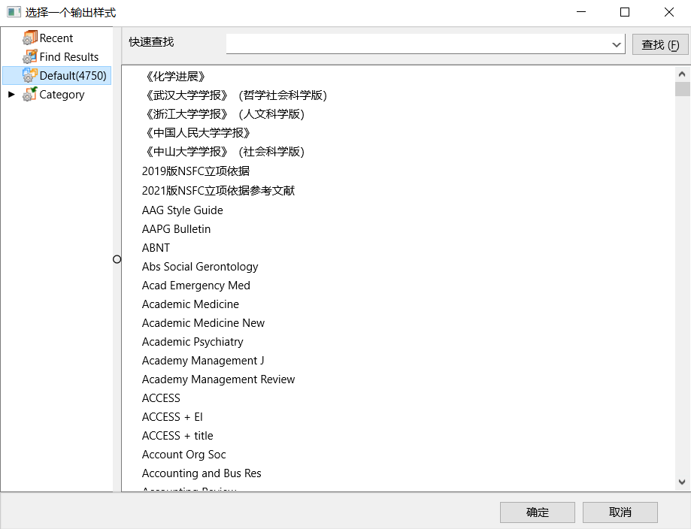Select Acad Emergency Med entry
This screenshot has height=529, width=691.
(x=196, y=286)
